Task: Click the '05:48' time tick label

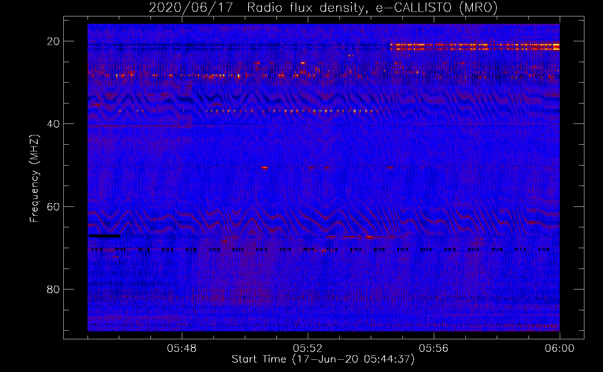Action: click(x=182, y=349)
